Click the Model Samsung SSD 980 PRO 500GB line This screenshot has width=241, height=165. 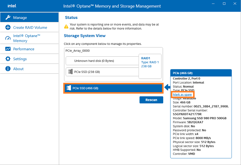[x=199, y=118]
